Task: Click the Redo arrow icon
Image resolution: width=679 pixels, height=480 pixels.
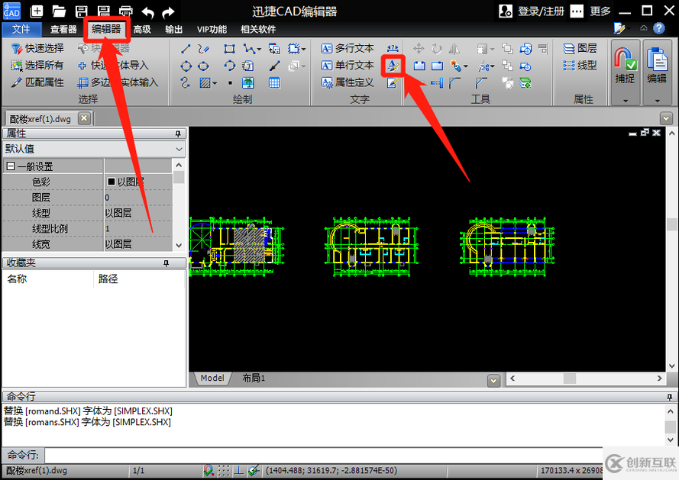Action: [168, 12]
